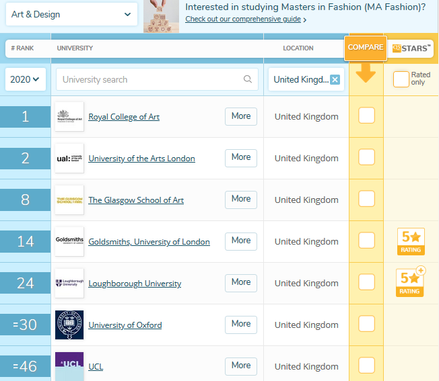This screenshot has height=381, width=439.
Task: Open Goldsmiths, University of London link
Action: coord(149,242)
